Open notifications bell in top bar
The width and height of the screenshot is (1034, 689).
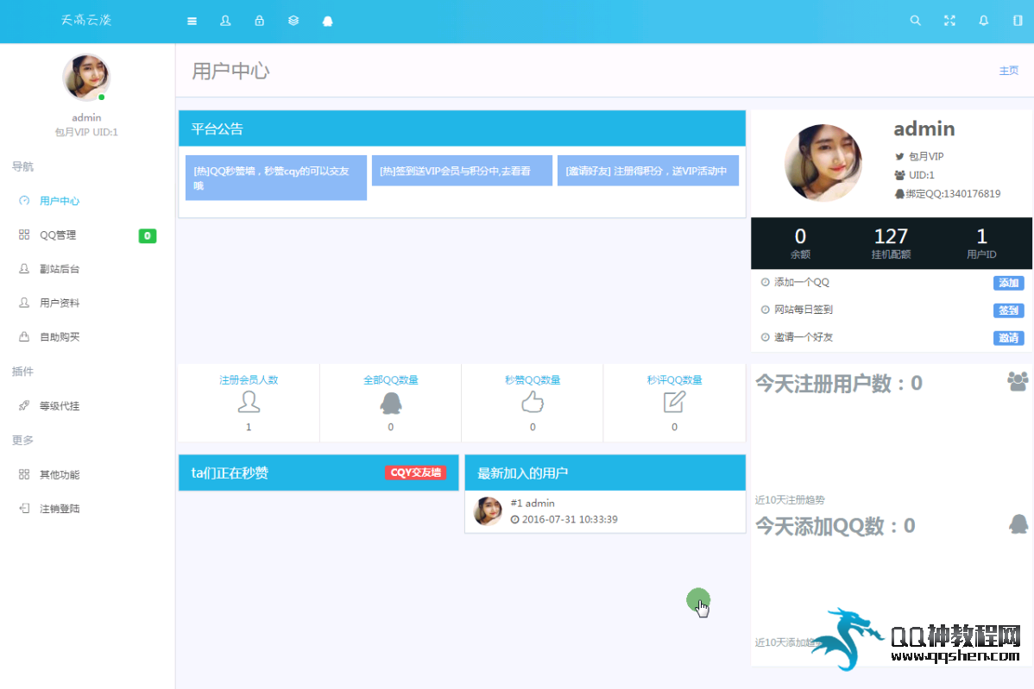coord(983,21)
